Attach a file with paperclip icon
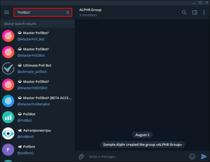The width and height of the screenshot is (210, 162). pos(81,157)
